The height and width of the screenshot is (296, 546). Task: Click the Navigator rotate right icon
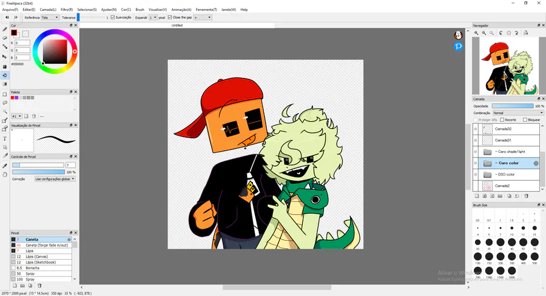[516, 33]
